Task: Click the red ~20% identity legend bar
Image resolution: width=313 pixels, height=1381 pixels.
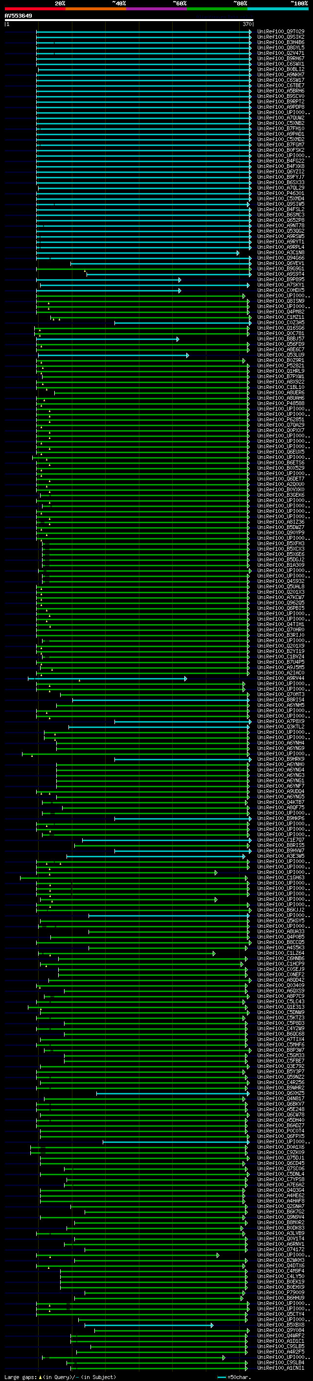Action: [x=35, y=9]
